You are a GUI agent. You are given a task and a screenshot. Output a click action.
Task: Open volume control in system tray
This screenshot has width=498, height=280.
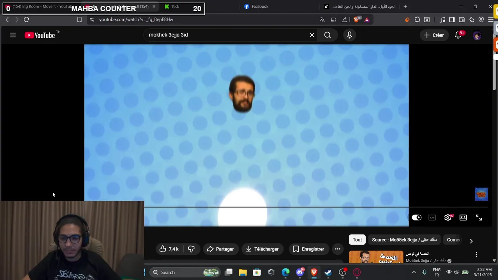pyautogui.click(x=456, y=272)
